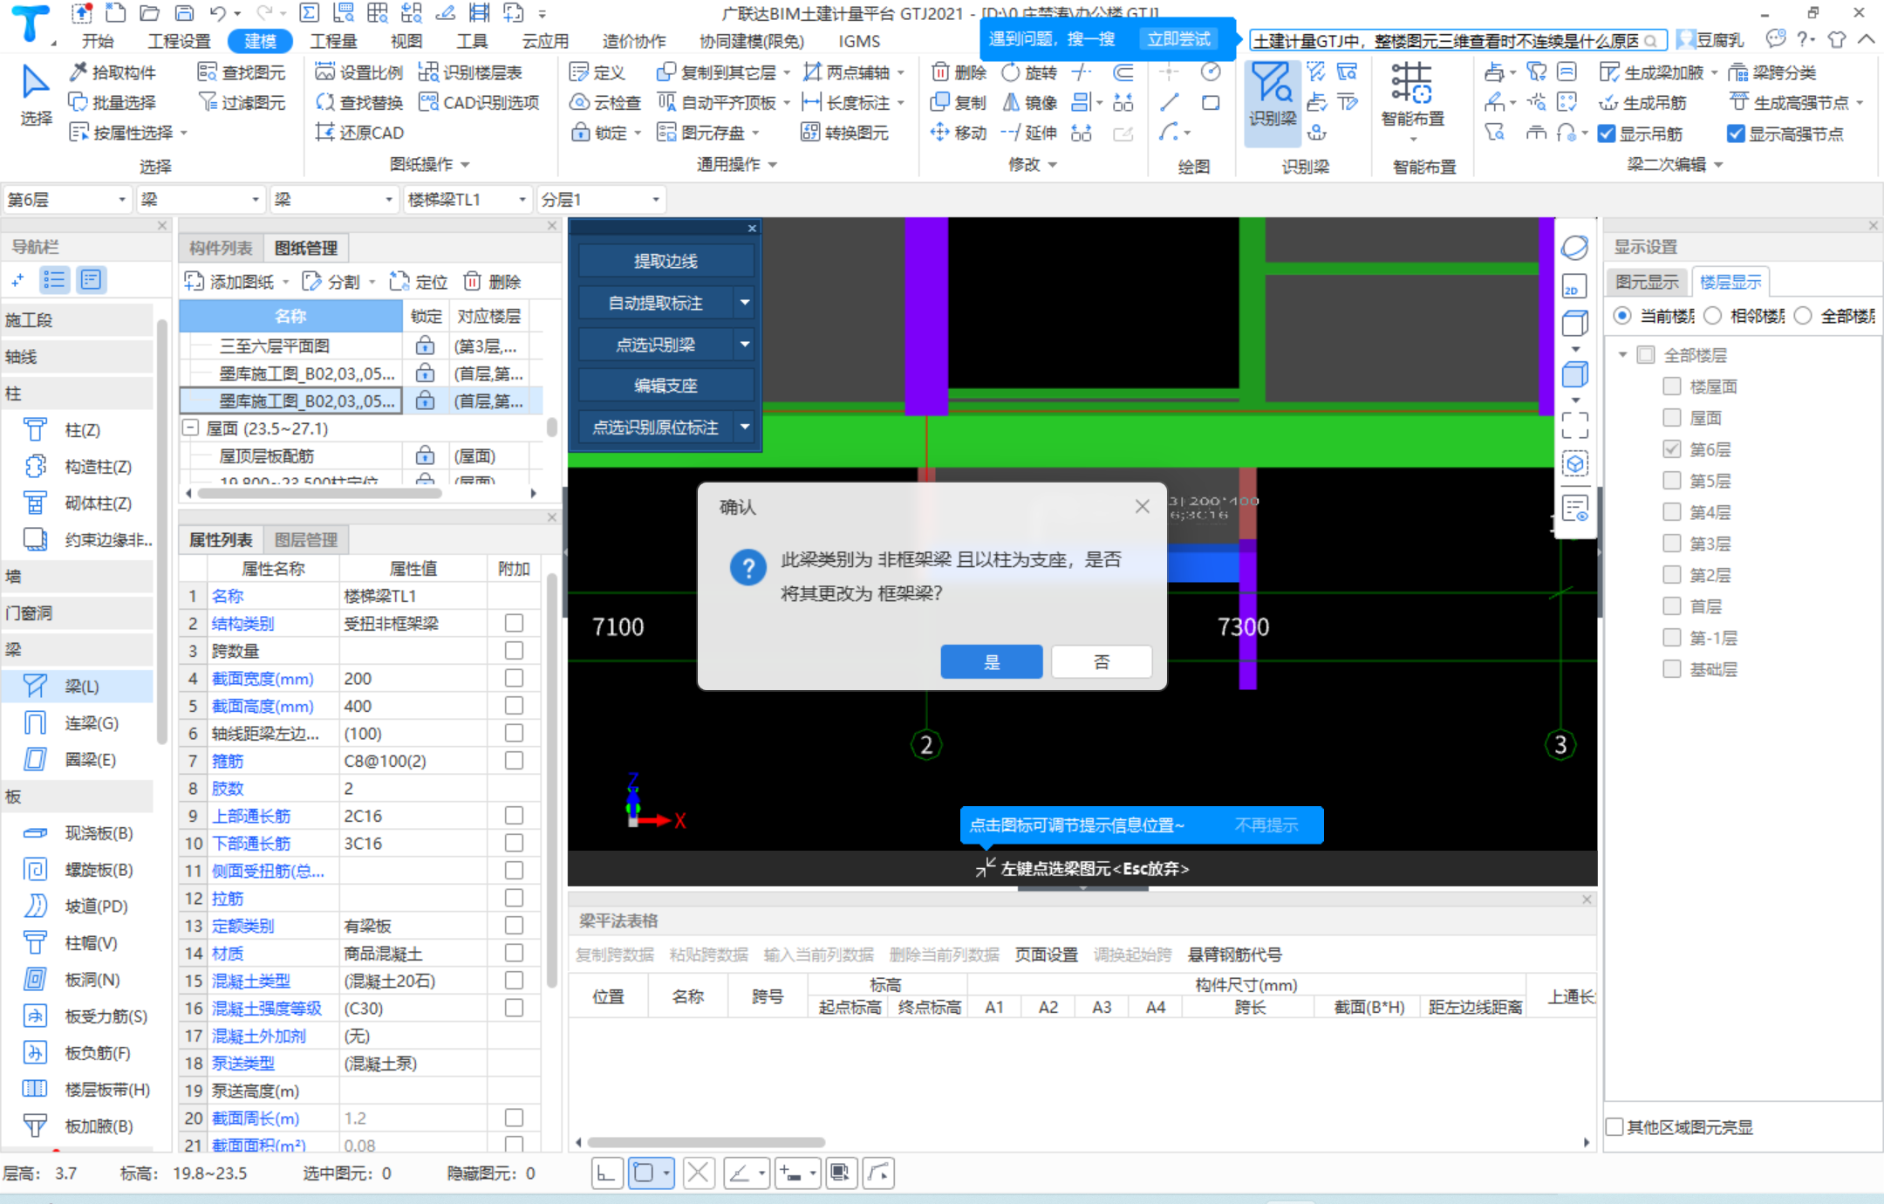Collapse the 全部楼层 tree arrow

pos(1622,355)
